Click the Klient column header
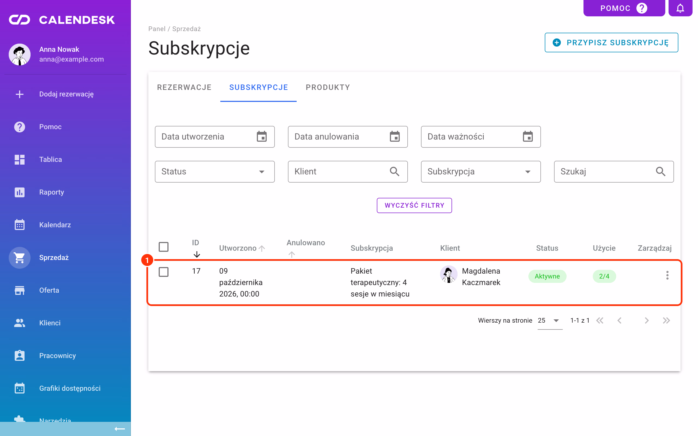This screenshot has width=698, height=436. click(x=450, y=248)
